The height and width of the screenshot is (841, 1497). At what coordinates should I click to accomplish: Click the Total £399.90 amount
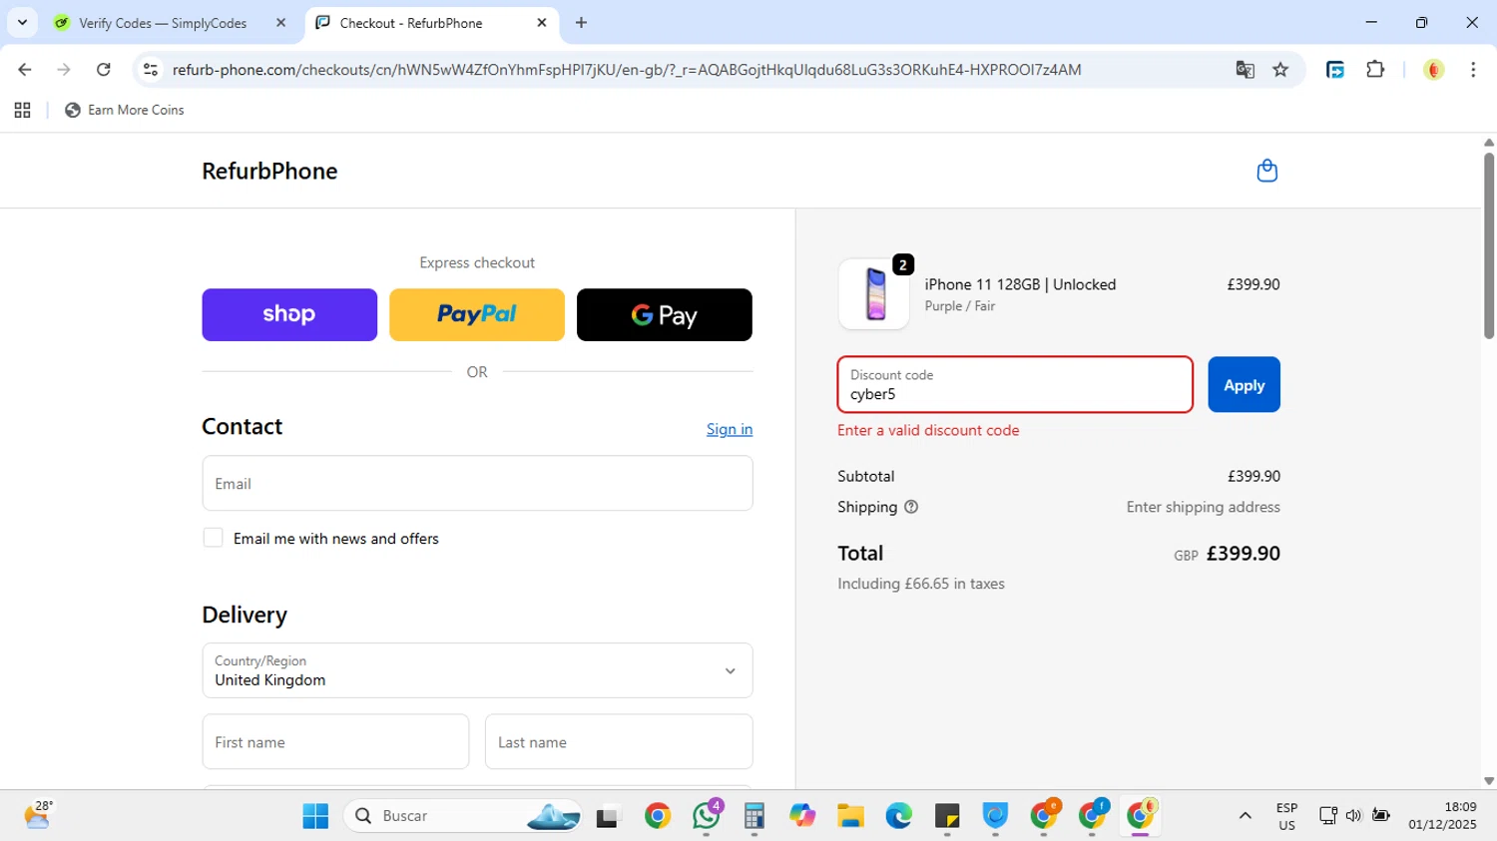click(1243, 554)
